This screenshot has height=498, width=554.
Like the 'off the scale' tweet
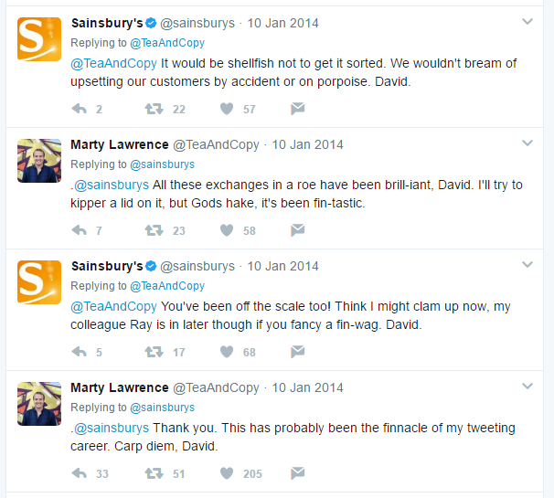tap(227, 352)
